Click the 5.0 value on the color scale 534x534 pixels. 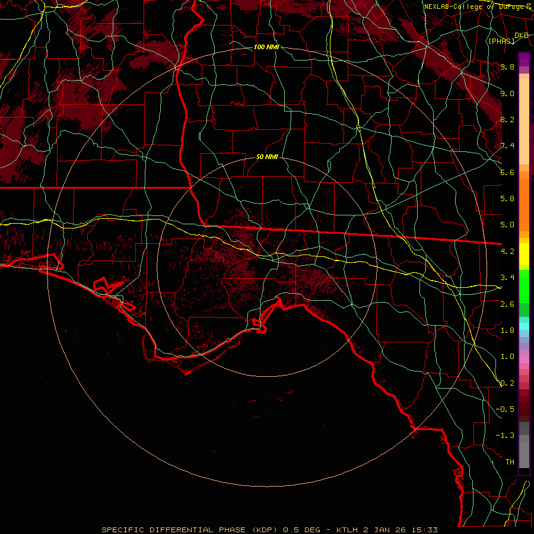tap(507, 225)
